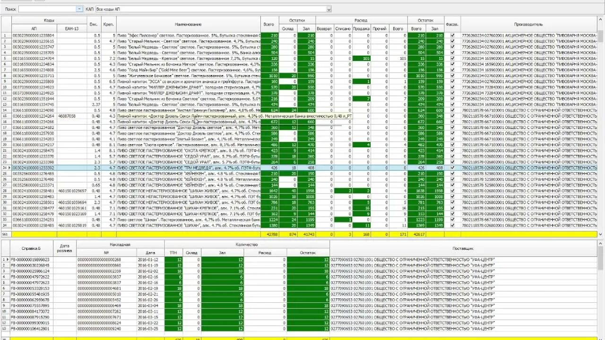The image size is (605, 340).
Task: Toggle Фасов. checkbox for "Белый Медведь - Крепкое" row
Action: coord(453,59)
